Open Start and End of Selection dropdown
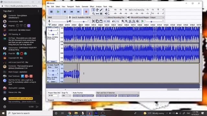Image resolution: width=207 pixels, height=116 pixels. click(x=117, y=93)
